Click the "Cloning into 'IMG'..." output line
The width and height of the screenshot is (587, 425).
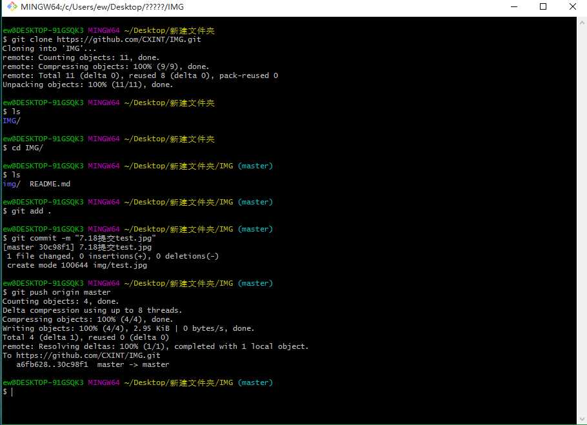click(x=50, y=48)
